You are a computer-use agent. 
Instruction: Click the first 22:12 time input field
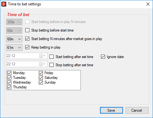(22, 56)
